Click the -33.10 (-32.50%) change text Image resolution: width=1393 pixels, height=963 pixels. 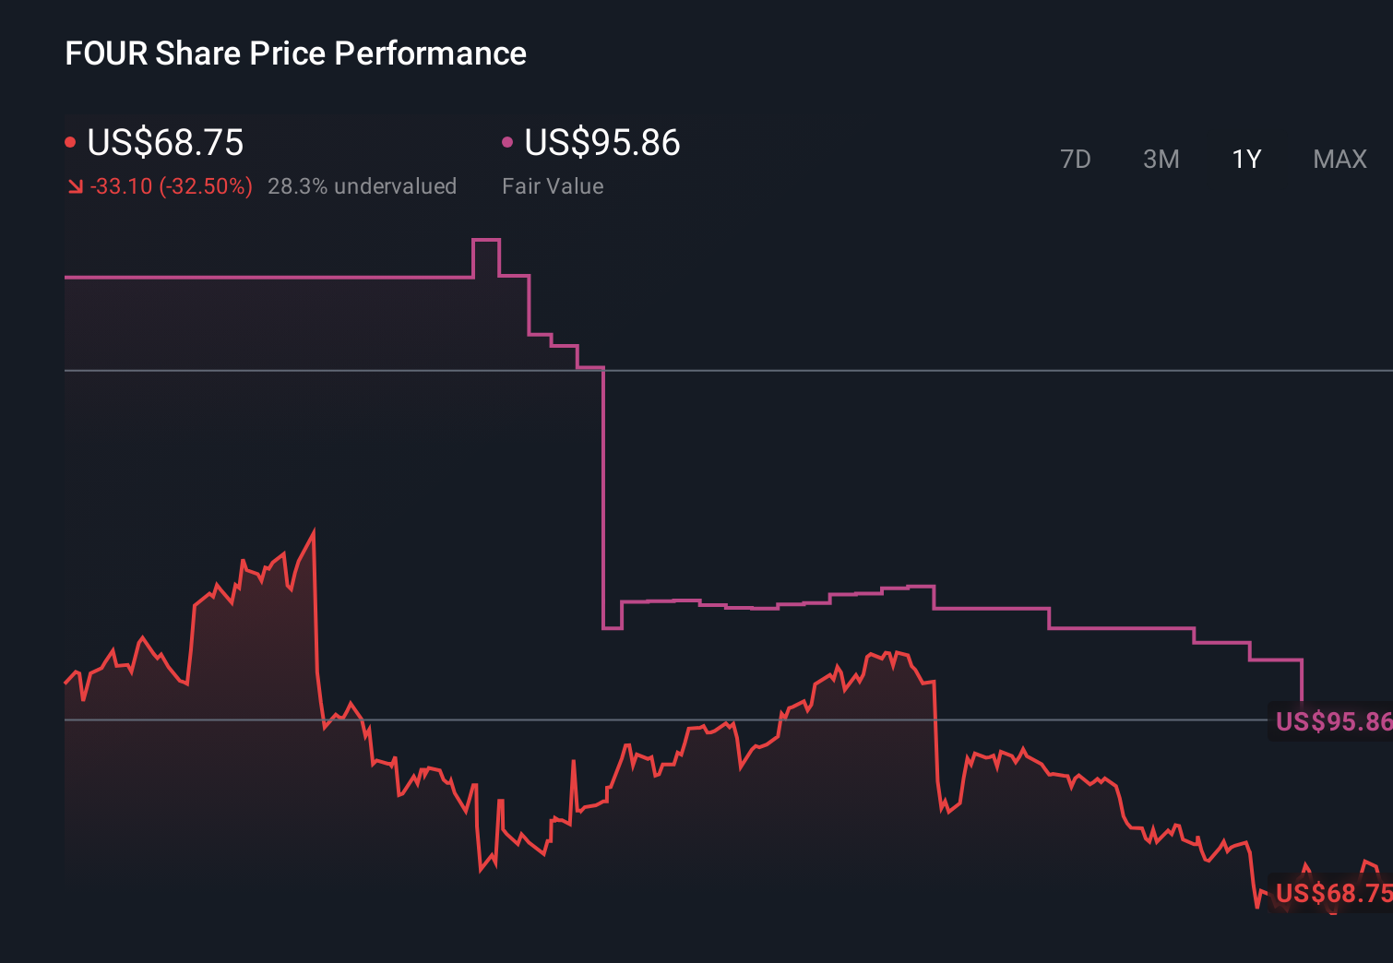172,186
